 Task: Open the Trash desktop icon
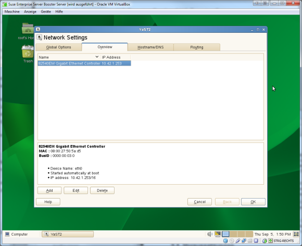28,54
